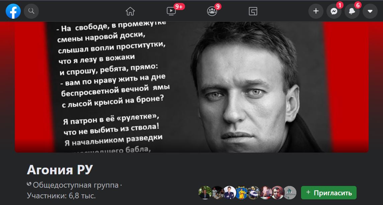Open Messenger chats icon
Screen dimensions: 383x205
pyautogui.click(x=334, y=11)
